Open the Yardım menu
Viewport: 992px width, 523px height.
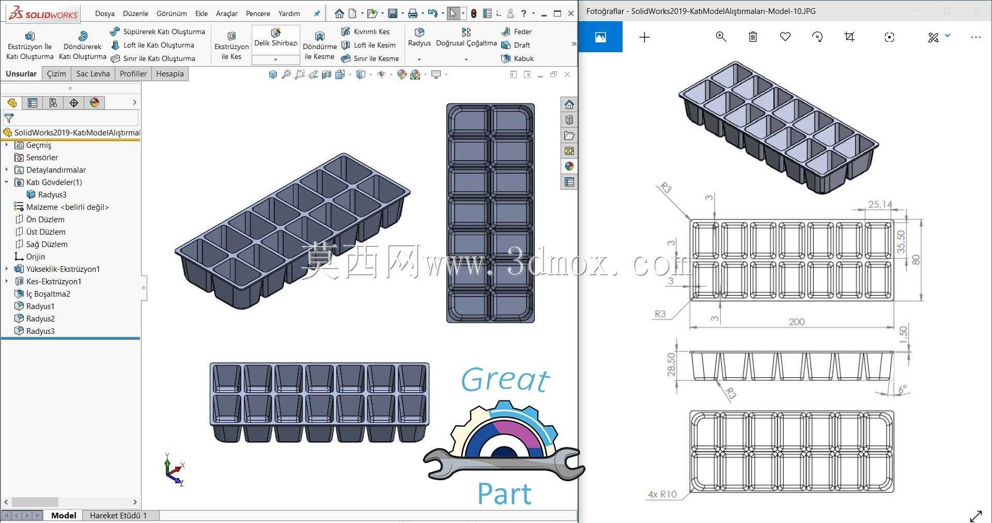(289, 13)
